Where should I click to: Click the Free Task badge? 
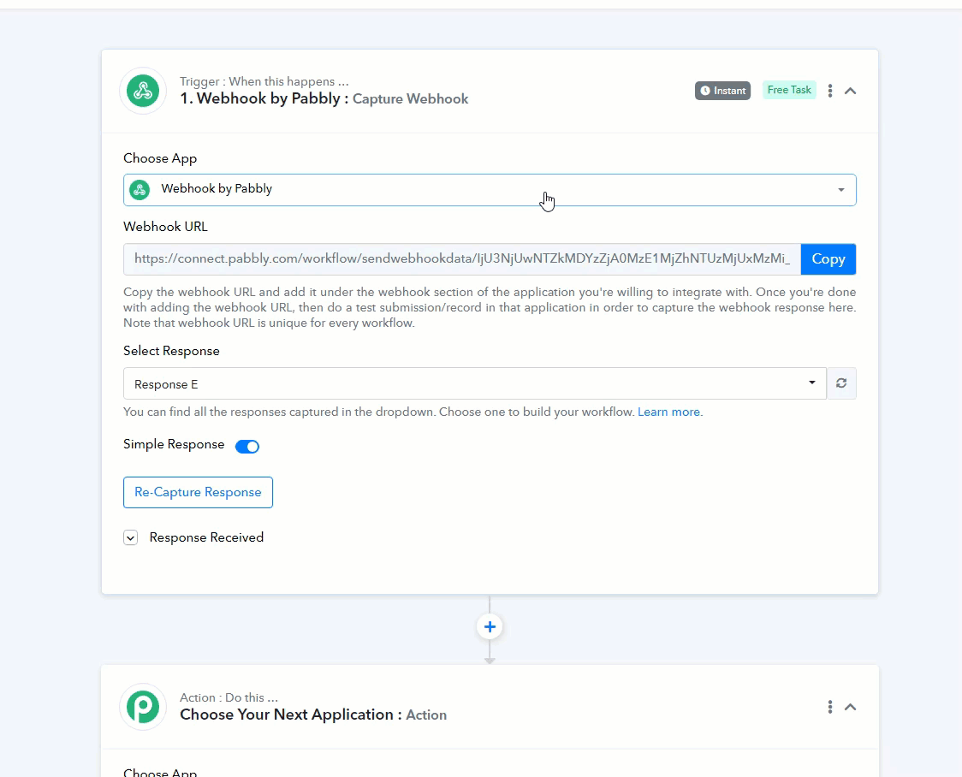click(x=789, y=90)
